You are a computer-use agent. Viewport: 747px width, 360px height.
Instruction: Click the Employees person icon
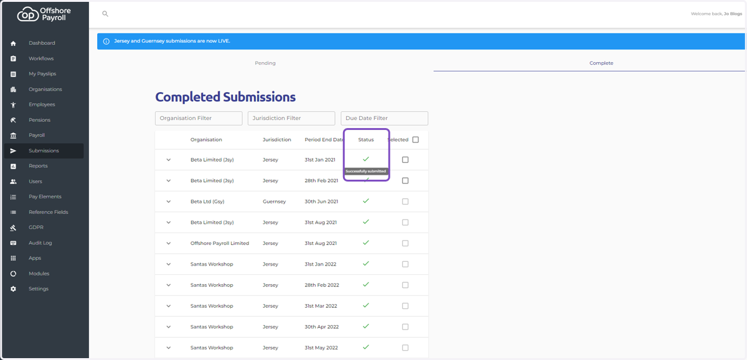tap(13, 104)
